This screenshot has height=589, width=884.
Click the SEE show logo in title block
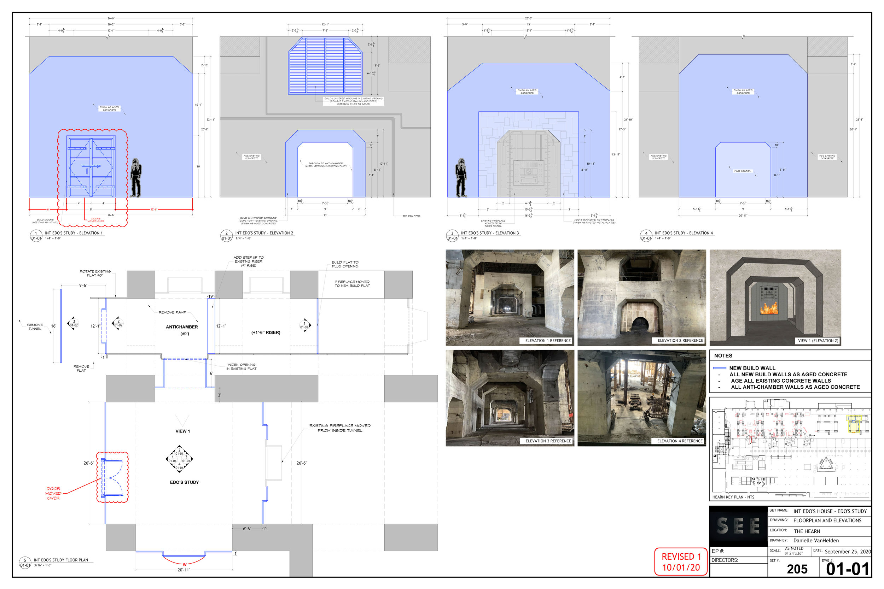tap(738, 525)
